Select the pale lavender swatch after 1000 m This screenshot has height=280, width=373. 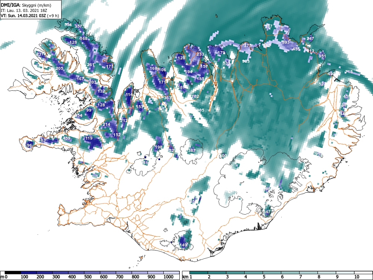click(171, 273)
